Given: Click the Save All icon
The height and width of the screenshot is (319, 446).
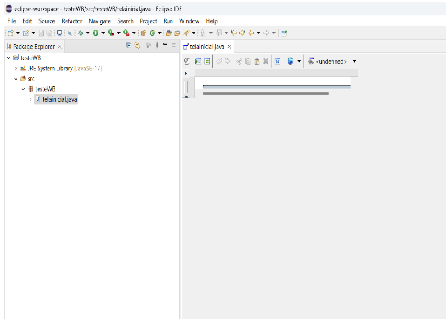Looking at the screenshot, I should click(49, 33).
